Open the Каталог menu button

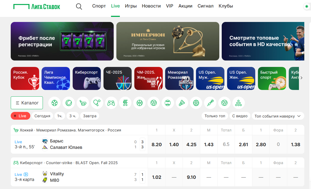click(x=27, y=103)
